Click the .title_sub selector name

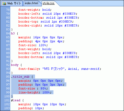click(20, 77)
